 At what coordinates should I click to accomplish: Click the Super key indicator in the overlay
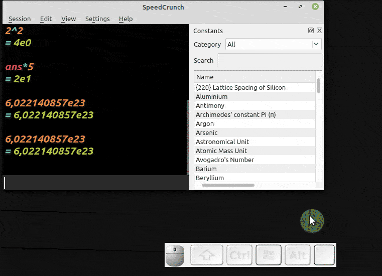tap(269, 255)
